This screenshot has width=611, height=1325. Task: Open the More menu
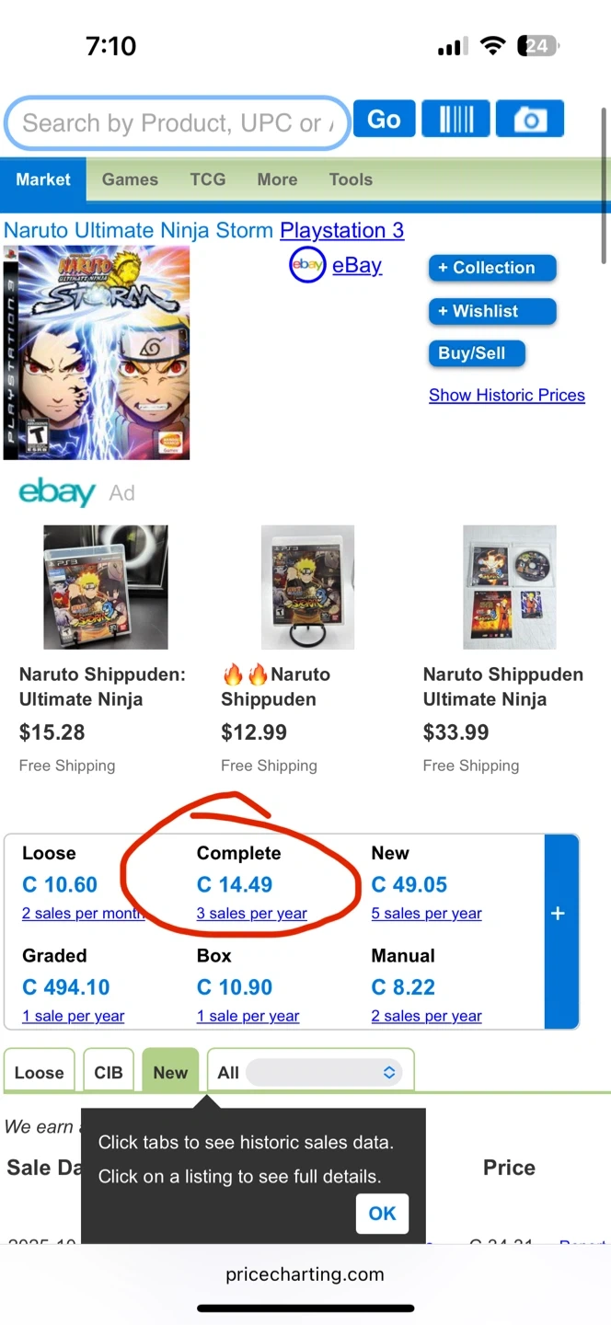click(x=277, y=179)
